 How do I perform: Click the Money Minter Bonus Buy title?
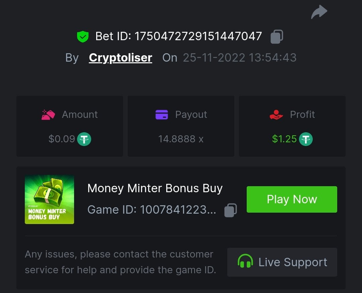coord(155,188)
